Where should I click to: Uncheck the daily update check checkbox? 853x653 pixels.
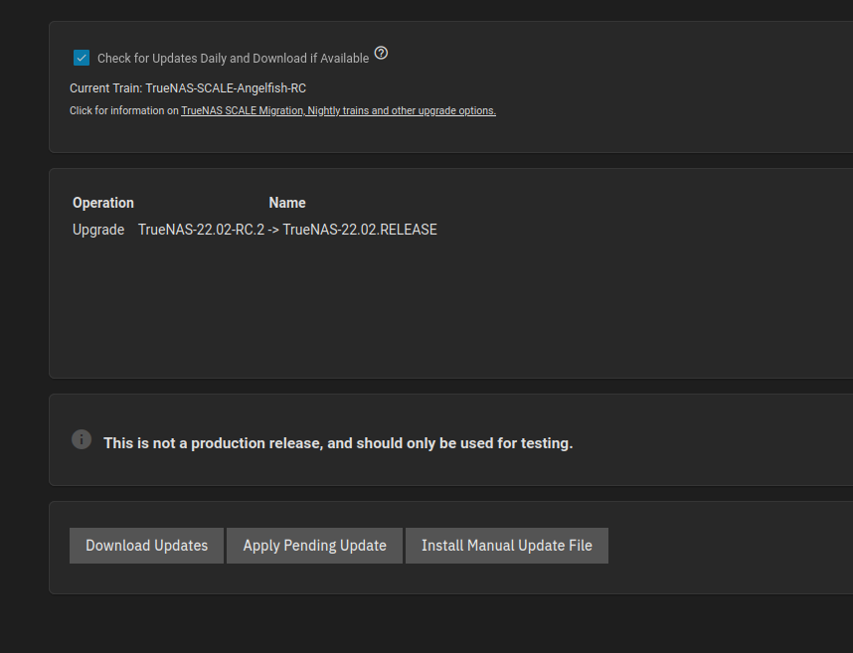tap(82, 58)
